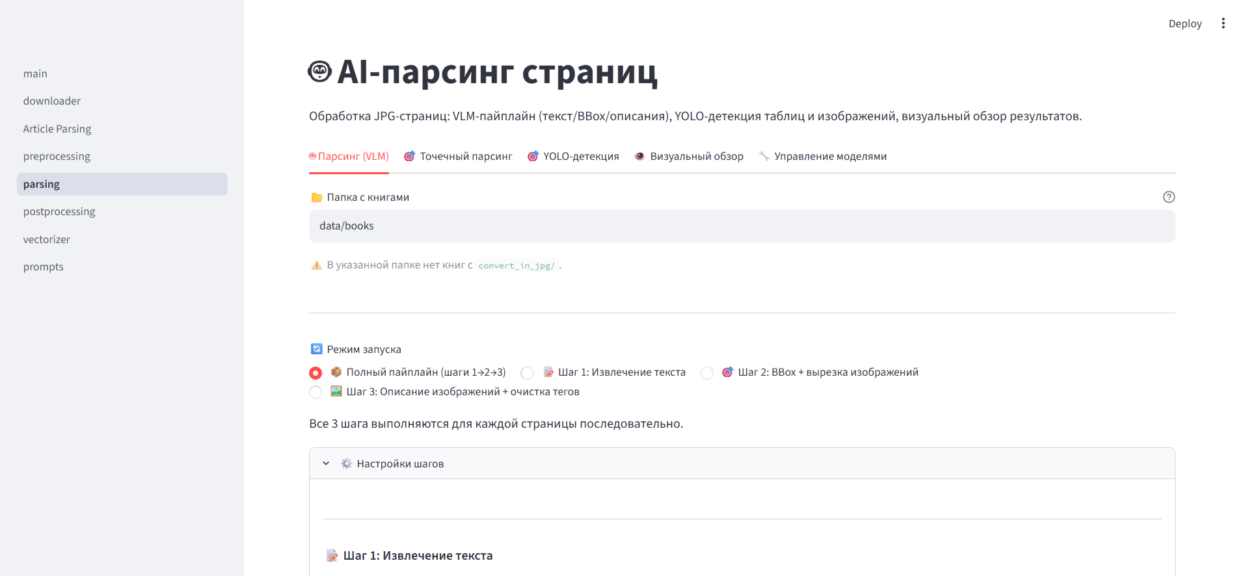
Task: Click the convert_in_jpg/ code text
Action: [x=517, y=265]
